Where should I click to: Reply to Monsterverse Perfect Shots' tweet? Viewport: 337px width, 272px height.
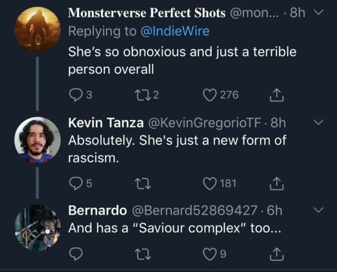point(76,95)
